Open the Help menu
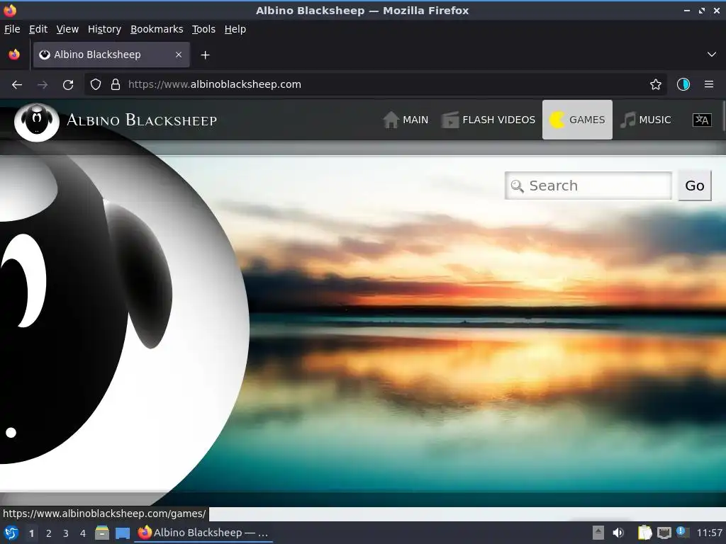Image resolution: width=726 pixels, height=544 pixels. coord(235,29)
